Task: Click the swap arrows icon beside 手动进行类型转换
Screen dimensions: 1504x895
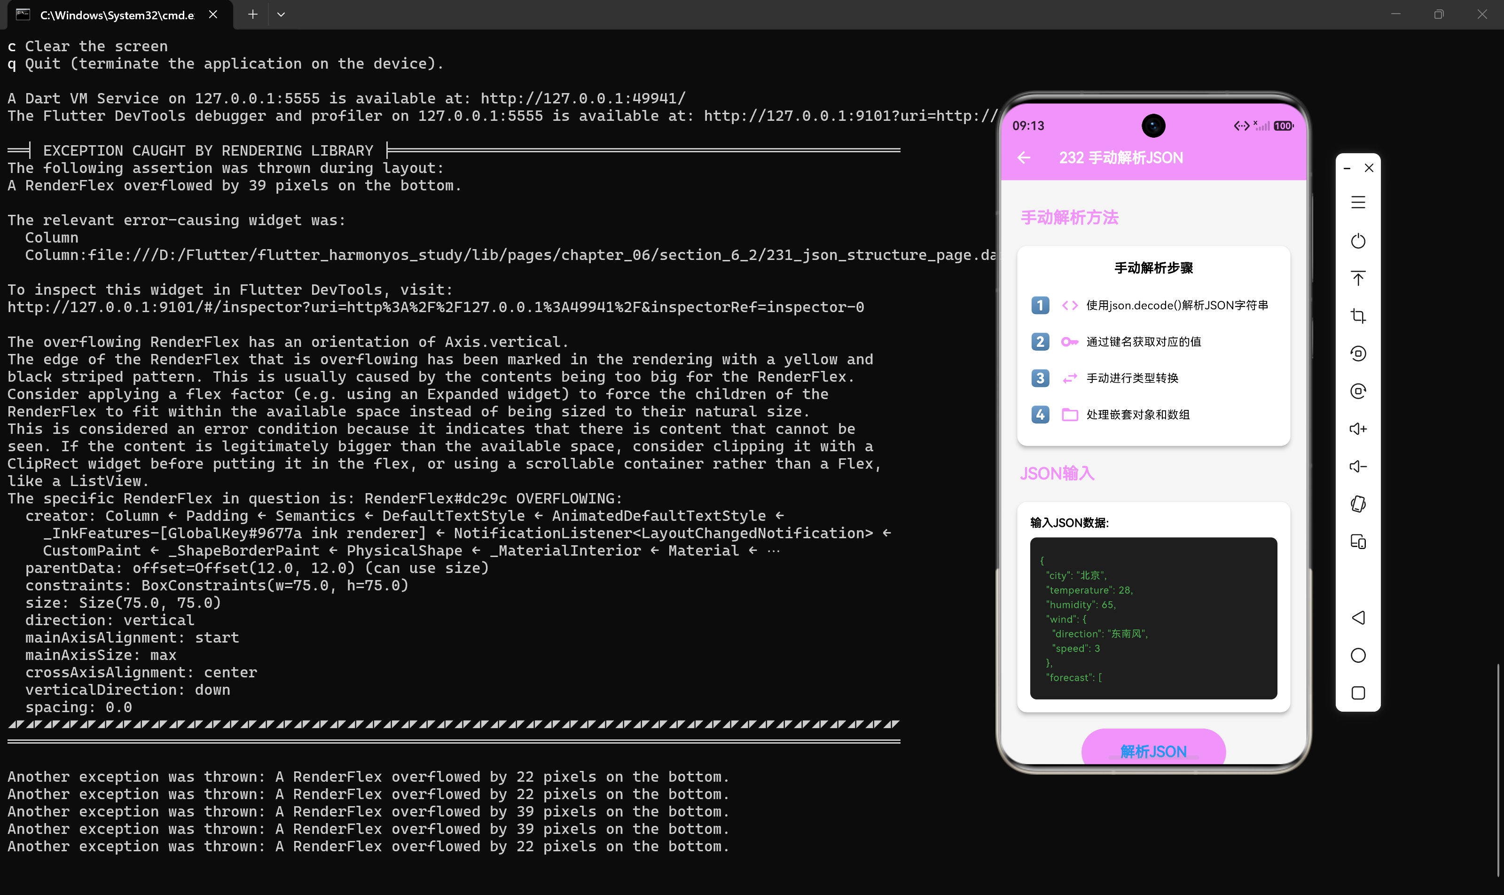Action: click(x=1070, y=378)
